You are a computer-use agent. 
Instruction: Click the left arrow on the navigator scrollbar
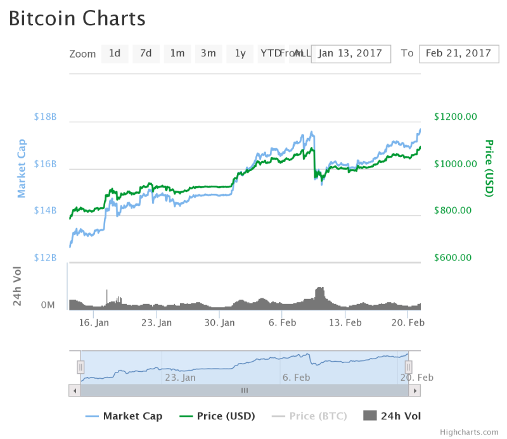(x=75, y=390)
